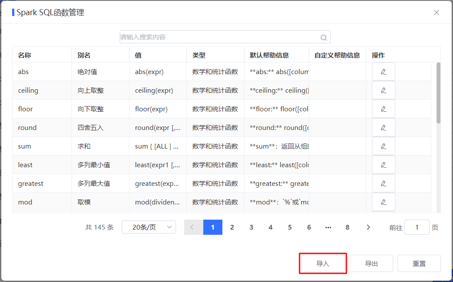Viewport: 453px width, 282px height.
Task: Click the alias cell 四舍五入
Action: pos(101,128)
